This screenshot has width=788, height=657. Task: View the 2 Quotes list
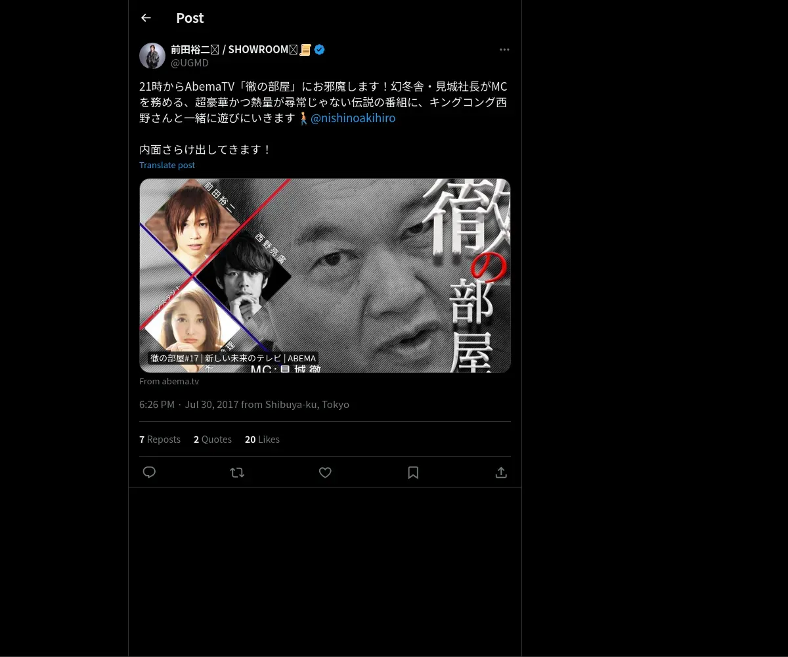[213, 439]
